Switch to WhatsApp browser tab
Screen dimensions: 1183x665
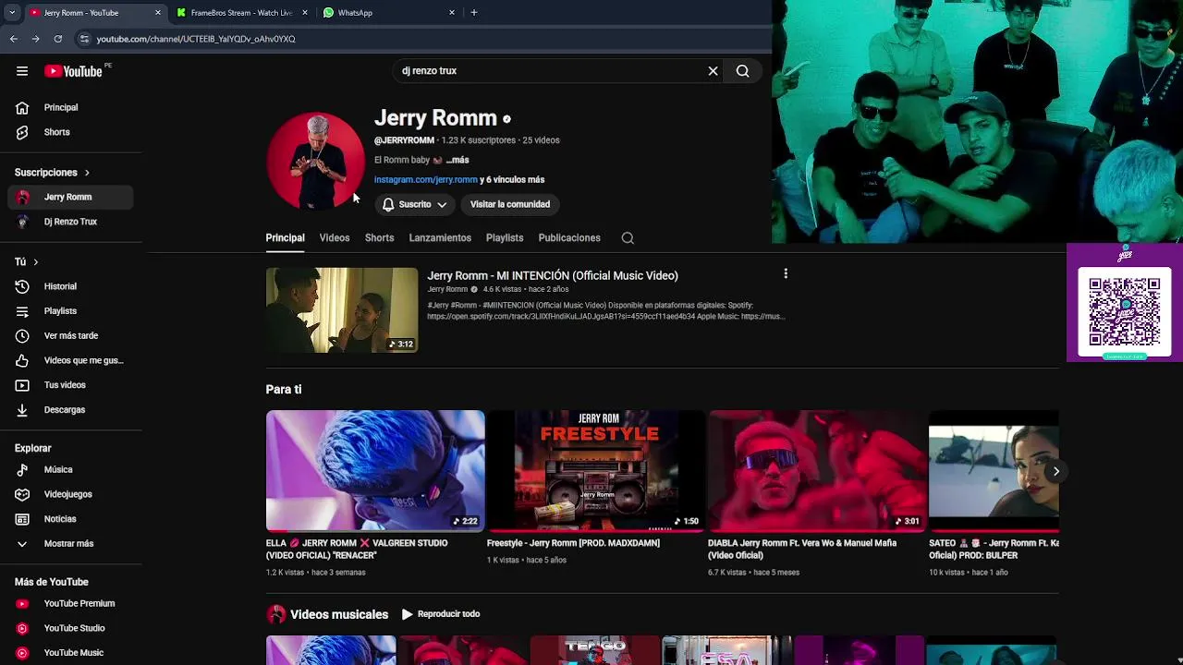tap(388, 13)
